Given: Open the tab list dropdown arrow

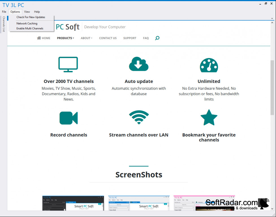Looking at the screenshot, I should (x=272, y=18).
